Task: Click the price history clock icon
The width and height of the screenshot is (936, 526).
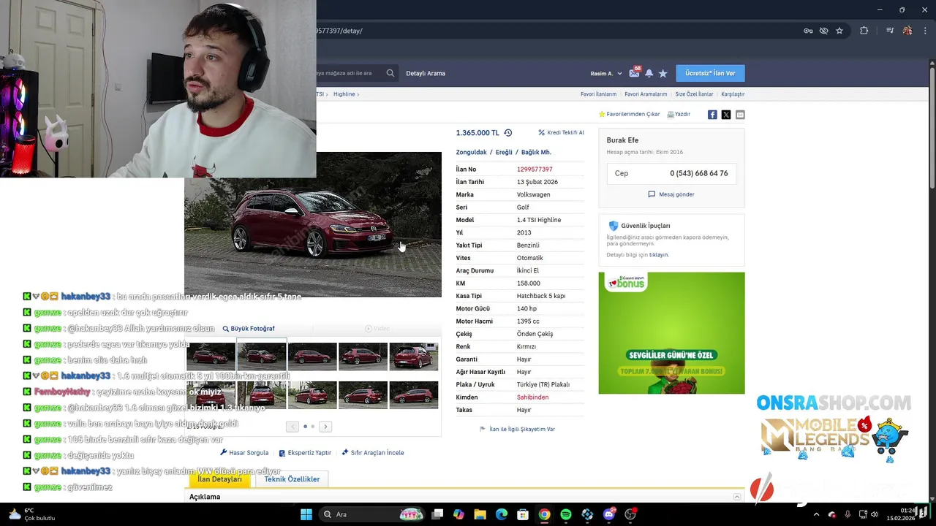Action: click(x=508, y=133)
